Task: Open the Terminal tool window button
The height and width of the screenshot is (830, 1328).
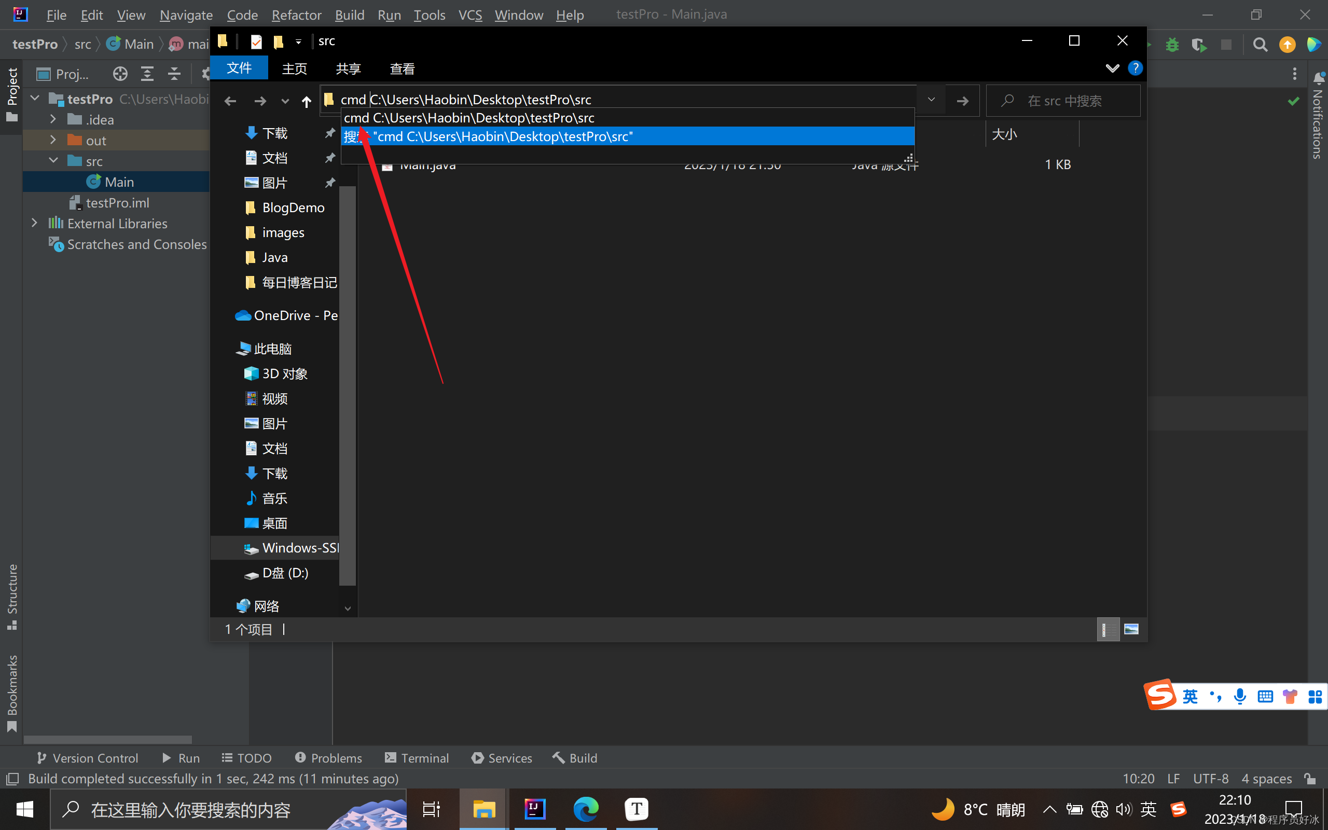Action: [417, 758]
